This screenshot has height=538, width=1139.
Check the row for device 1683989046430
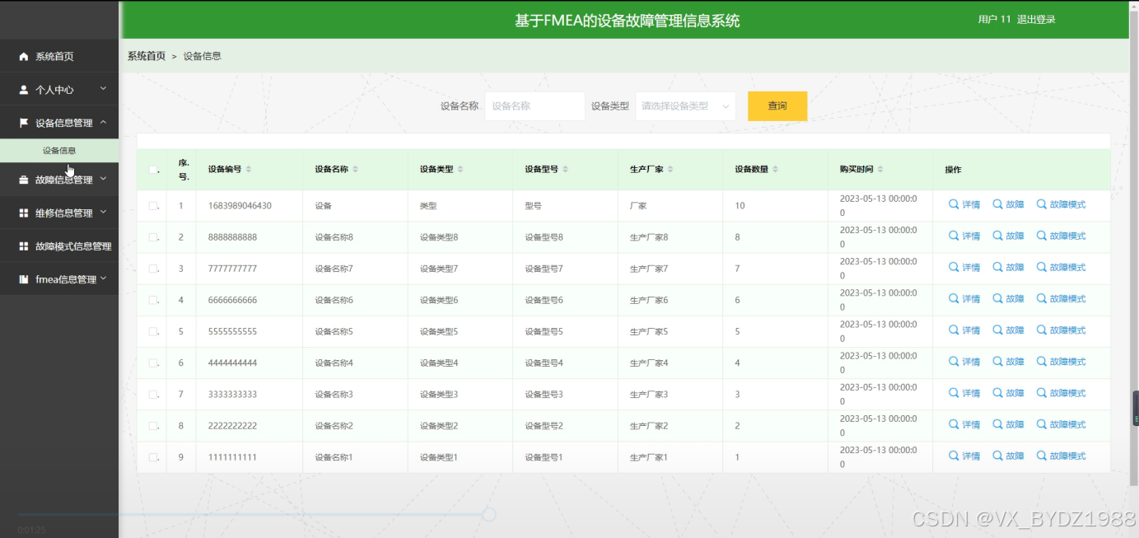pyautogui.click(x=153, y=206)
